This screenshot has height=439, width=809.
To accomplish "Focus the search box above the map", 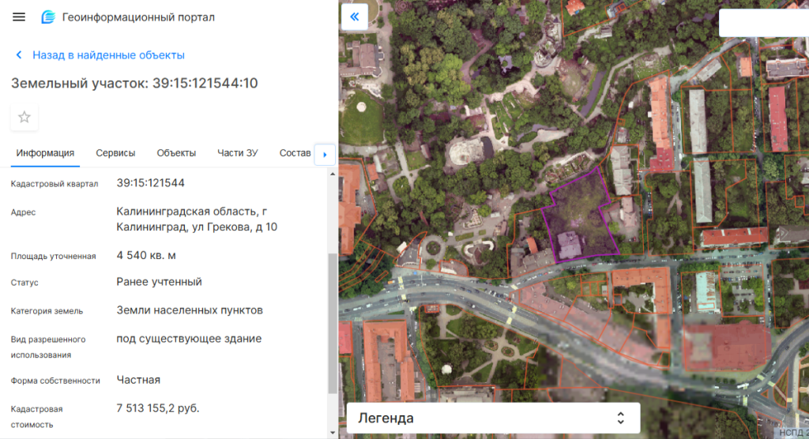I will [x=762, y=23].
